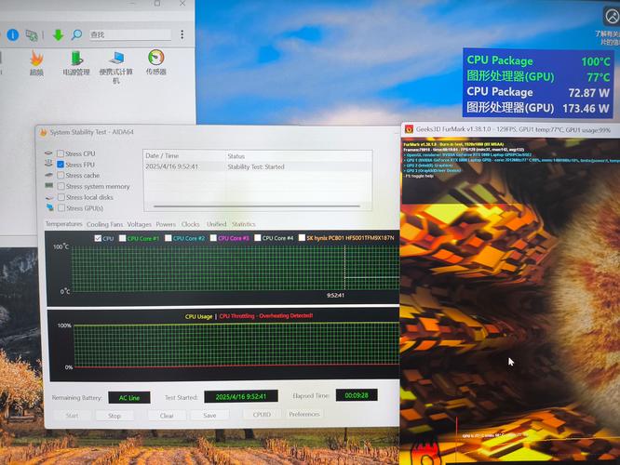Switch to the Statistics tab

[244, 224]
